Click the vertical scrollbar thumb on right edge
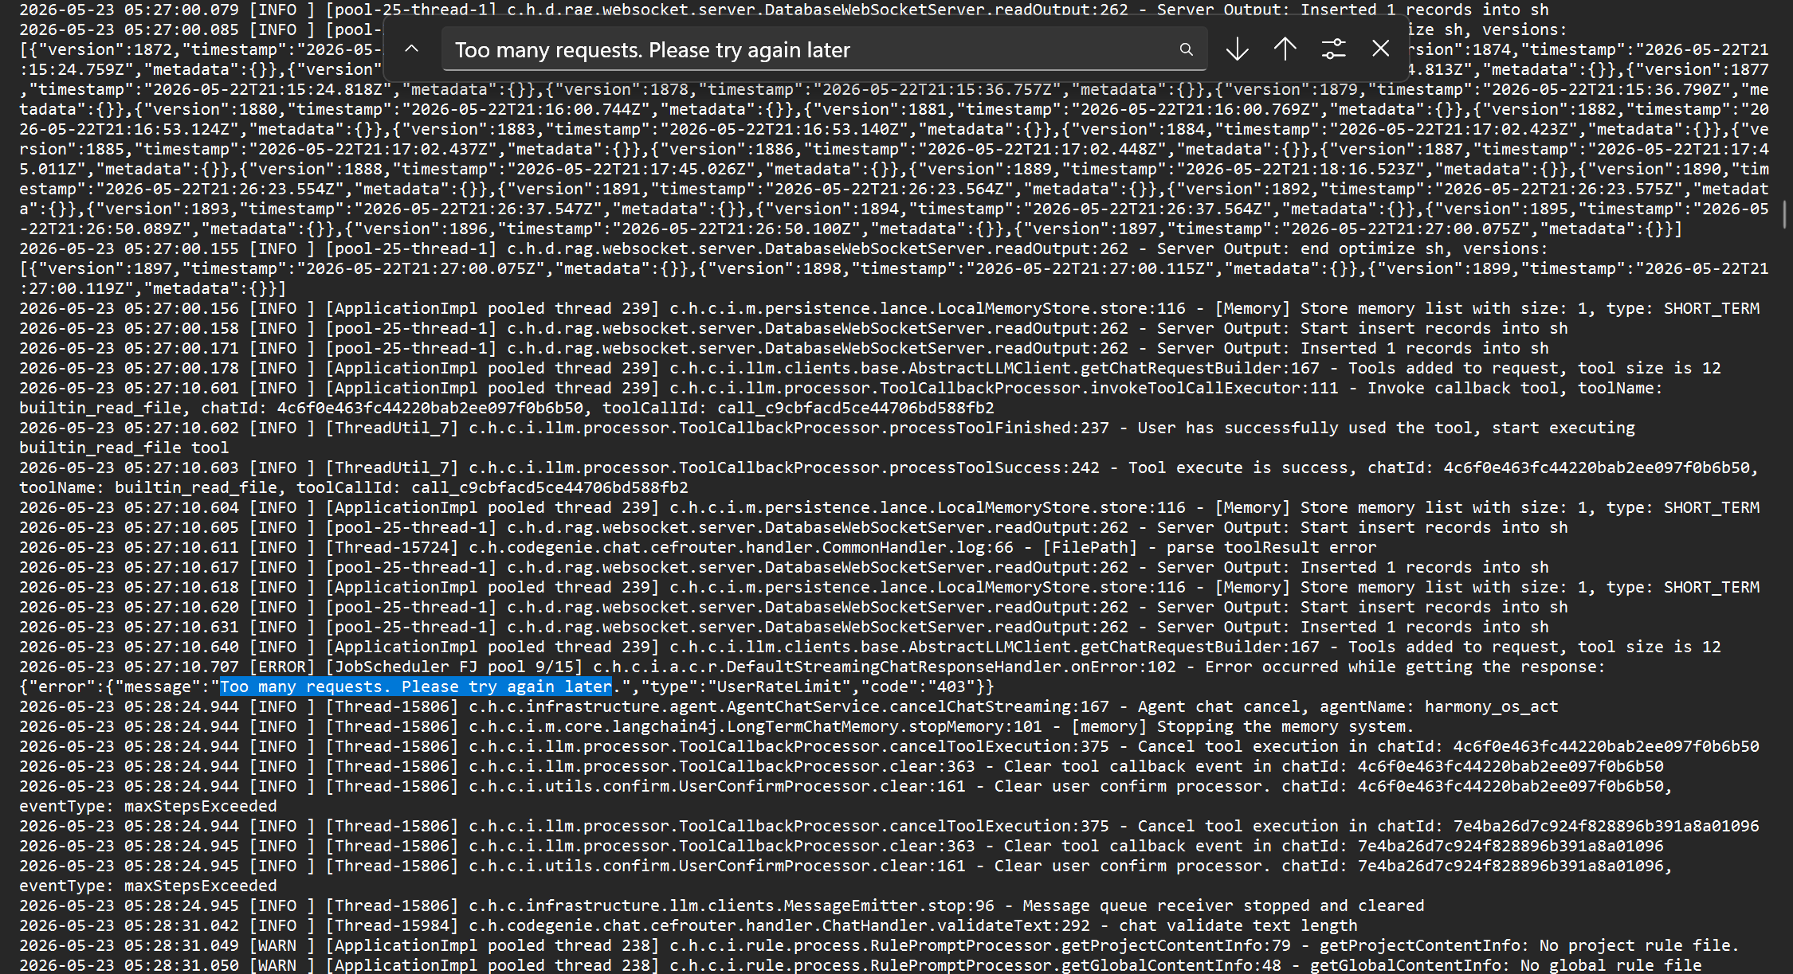Image resolution: width=1793 pixels, height=974 pixels. click(1784, 215)
